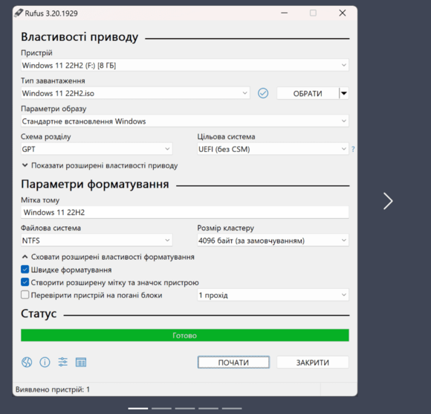The width and height of the screenshot is (431, 414).
Task: Open the settings sliders icon
Action: [63, 362]
